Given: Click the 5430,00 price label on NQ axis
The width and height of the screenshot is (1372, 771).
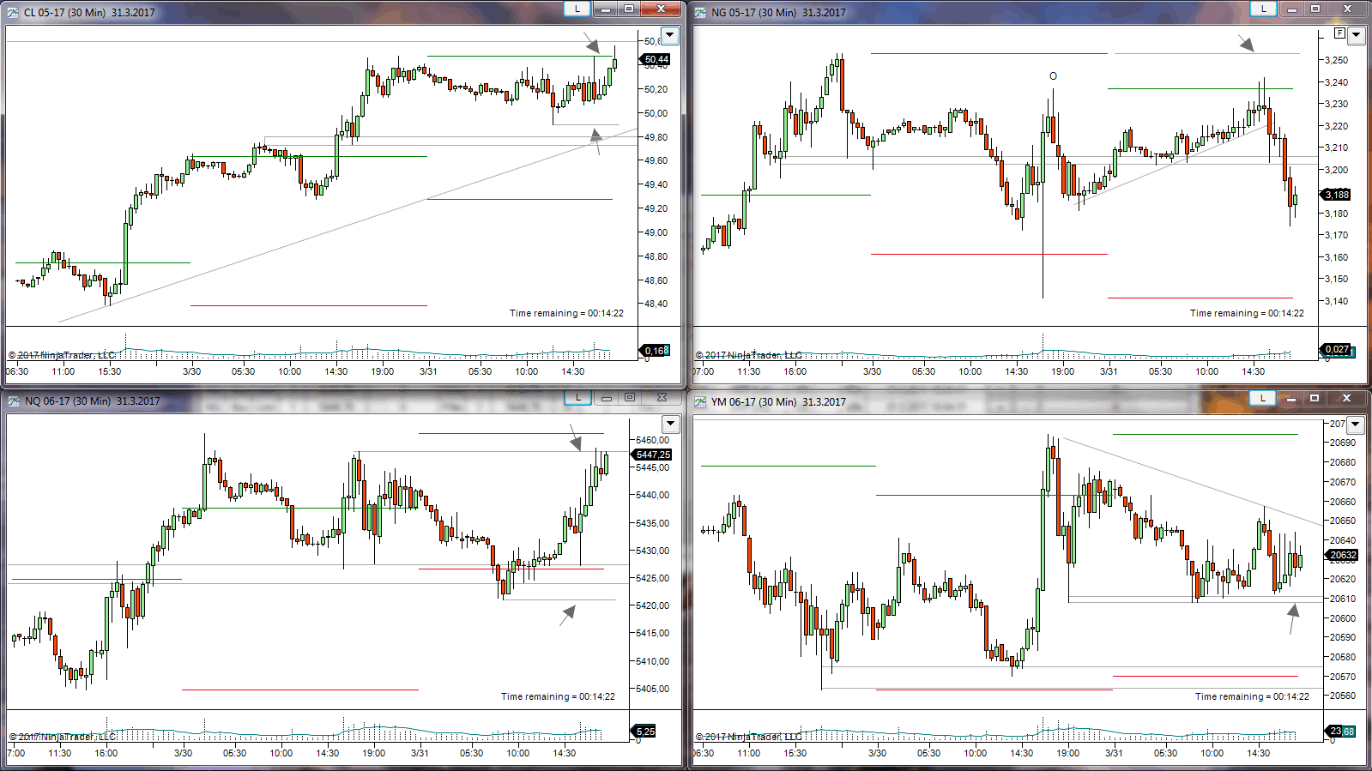Looking at the screenshot, I should click(652, 551).
